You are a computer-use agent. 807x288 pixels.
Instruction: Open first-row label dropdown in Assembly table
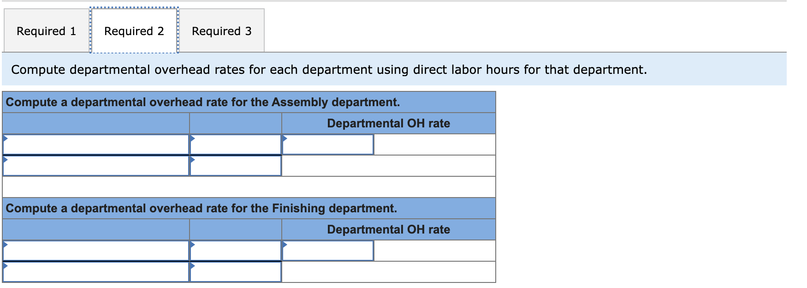pyautogui.click(x=96, y=144)
